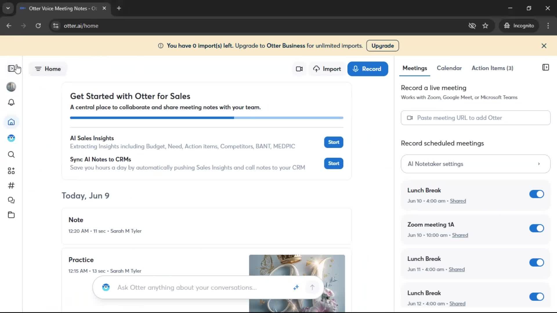
Task: View site information icon in address bar
Action: coord(56,26)
